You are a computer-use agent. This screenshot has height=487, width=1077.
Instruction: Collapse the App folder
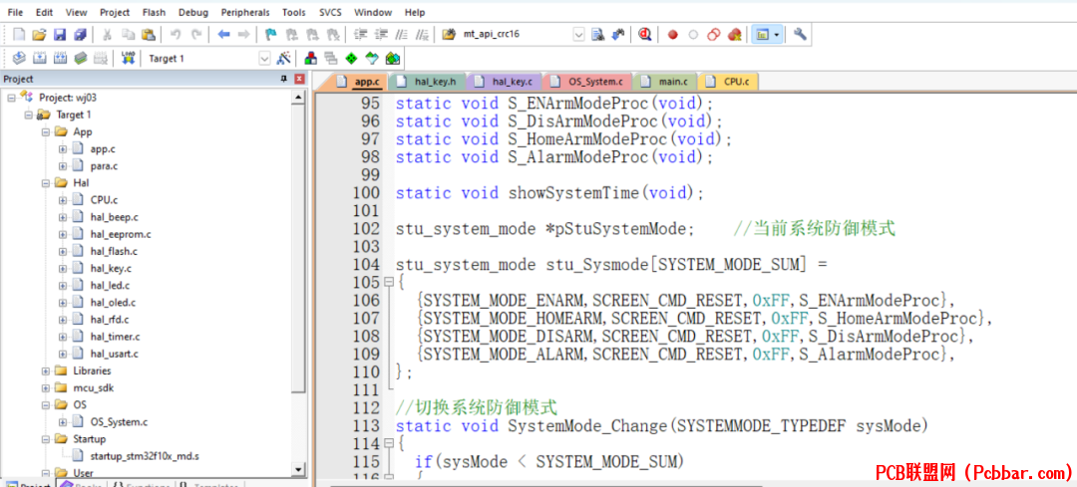pyautogui.click(x=45, y=131)
